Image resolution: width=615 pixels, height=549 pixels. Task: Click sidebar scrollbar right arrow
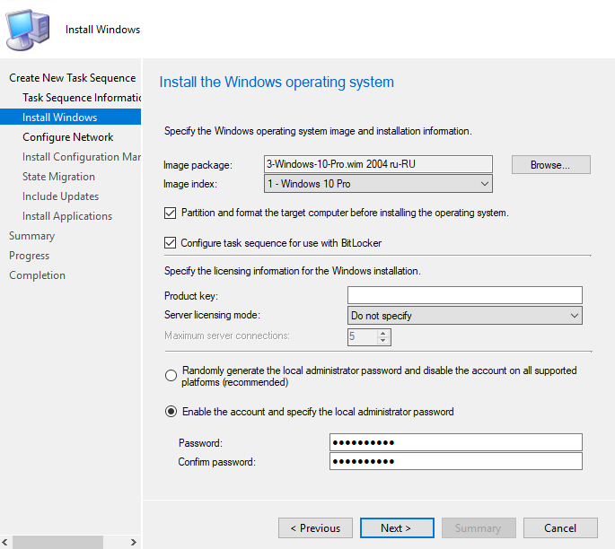coord(134,543)
